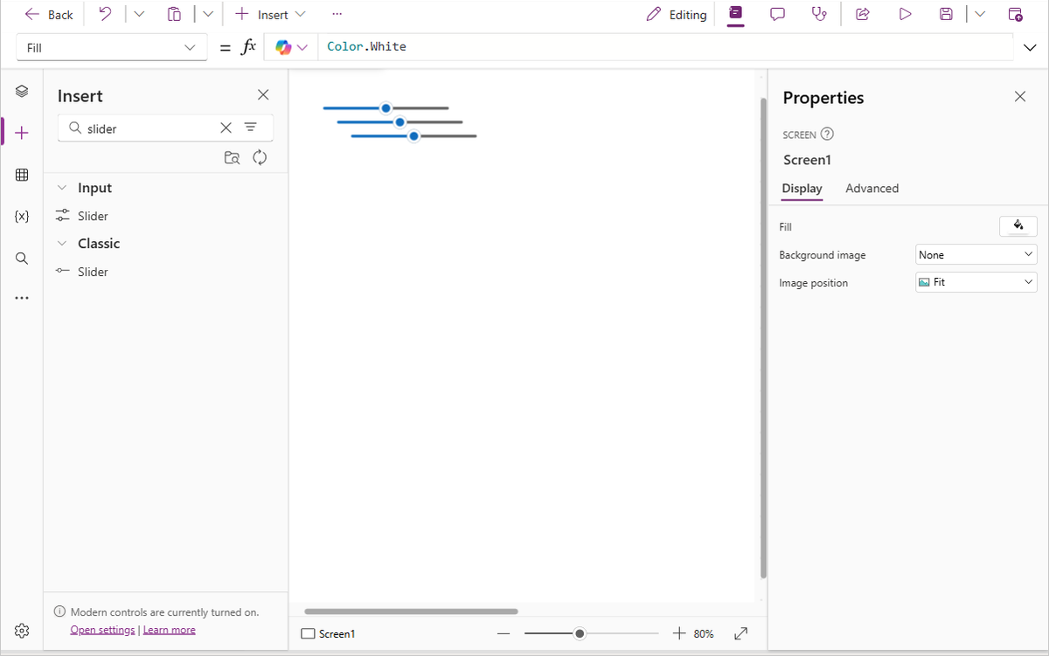Refresh the components list icon
Screen dimensions: 1049x656
pos(259,158)
